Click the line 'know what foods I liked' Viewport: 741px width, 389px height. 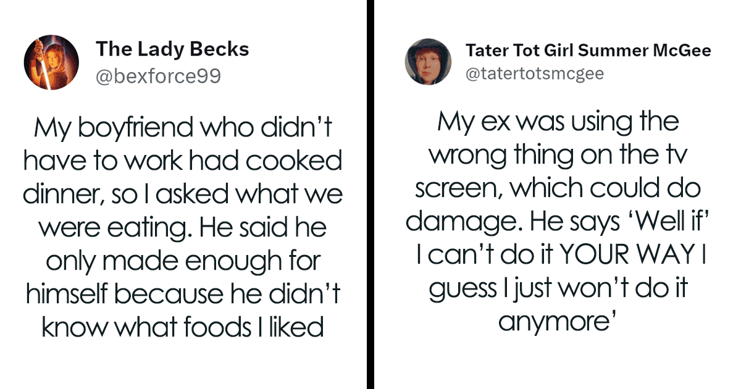[183, 328]
